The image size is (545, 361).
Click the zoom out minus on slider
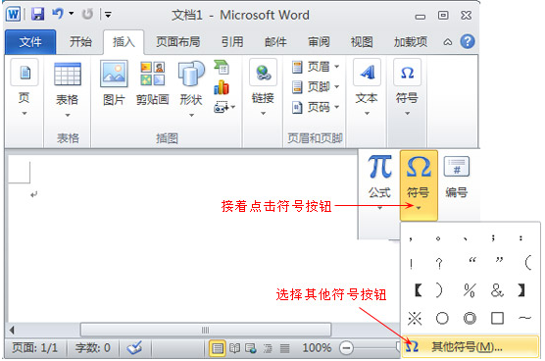[x=346, y=348]
